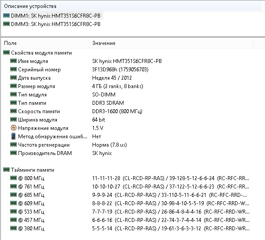265x240 pixels.
Task: Click the icon next to 'Имя модуля'
Action: tap(13, 61)
